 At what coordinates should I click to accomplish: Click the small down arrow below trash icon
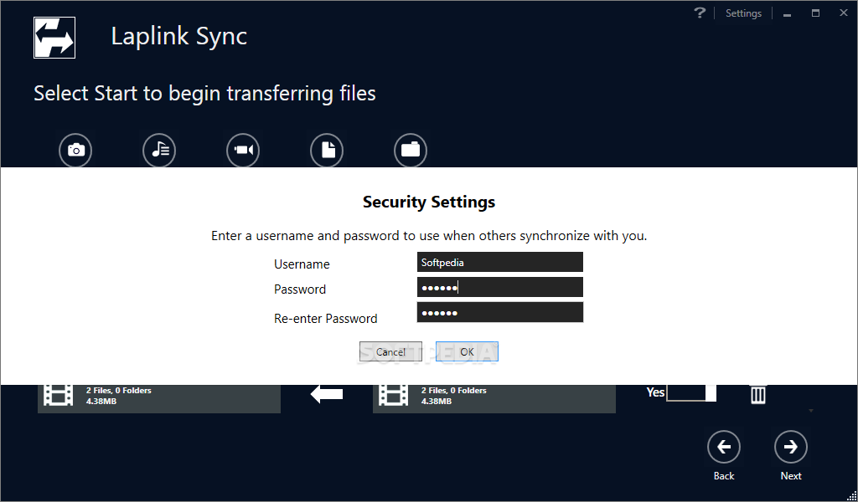pos(810,411)
